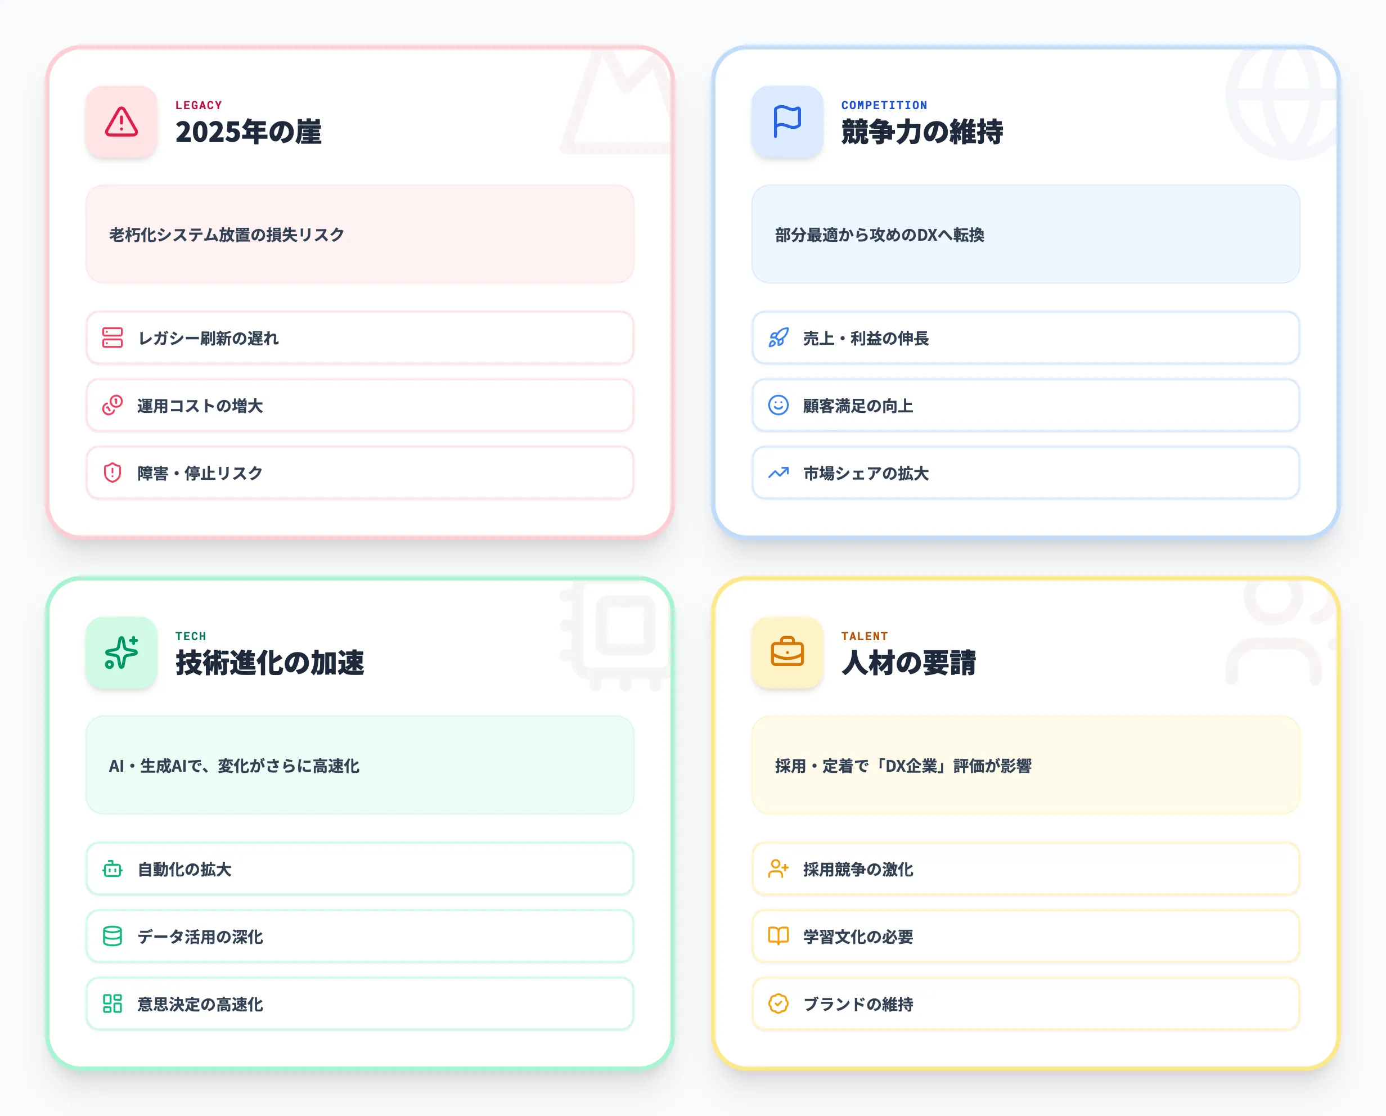Click the 採用競争の激化 list item
The height and width of the screenshot is (1116, 1386).
point(1026,869)
